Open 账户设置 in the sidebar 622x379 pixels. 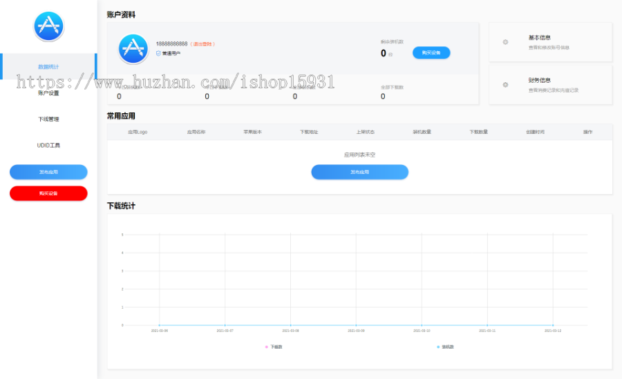click(48, 93)
